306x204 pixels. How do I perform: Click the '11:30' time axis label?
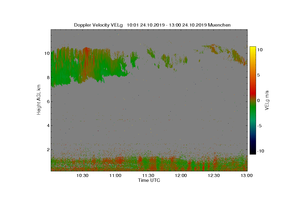coord(148,175)
